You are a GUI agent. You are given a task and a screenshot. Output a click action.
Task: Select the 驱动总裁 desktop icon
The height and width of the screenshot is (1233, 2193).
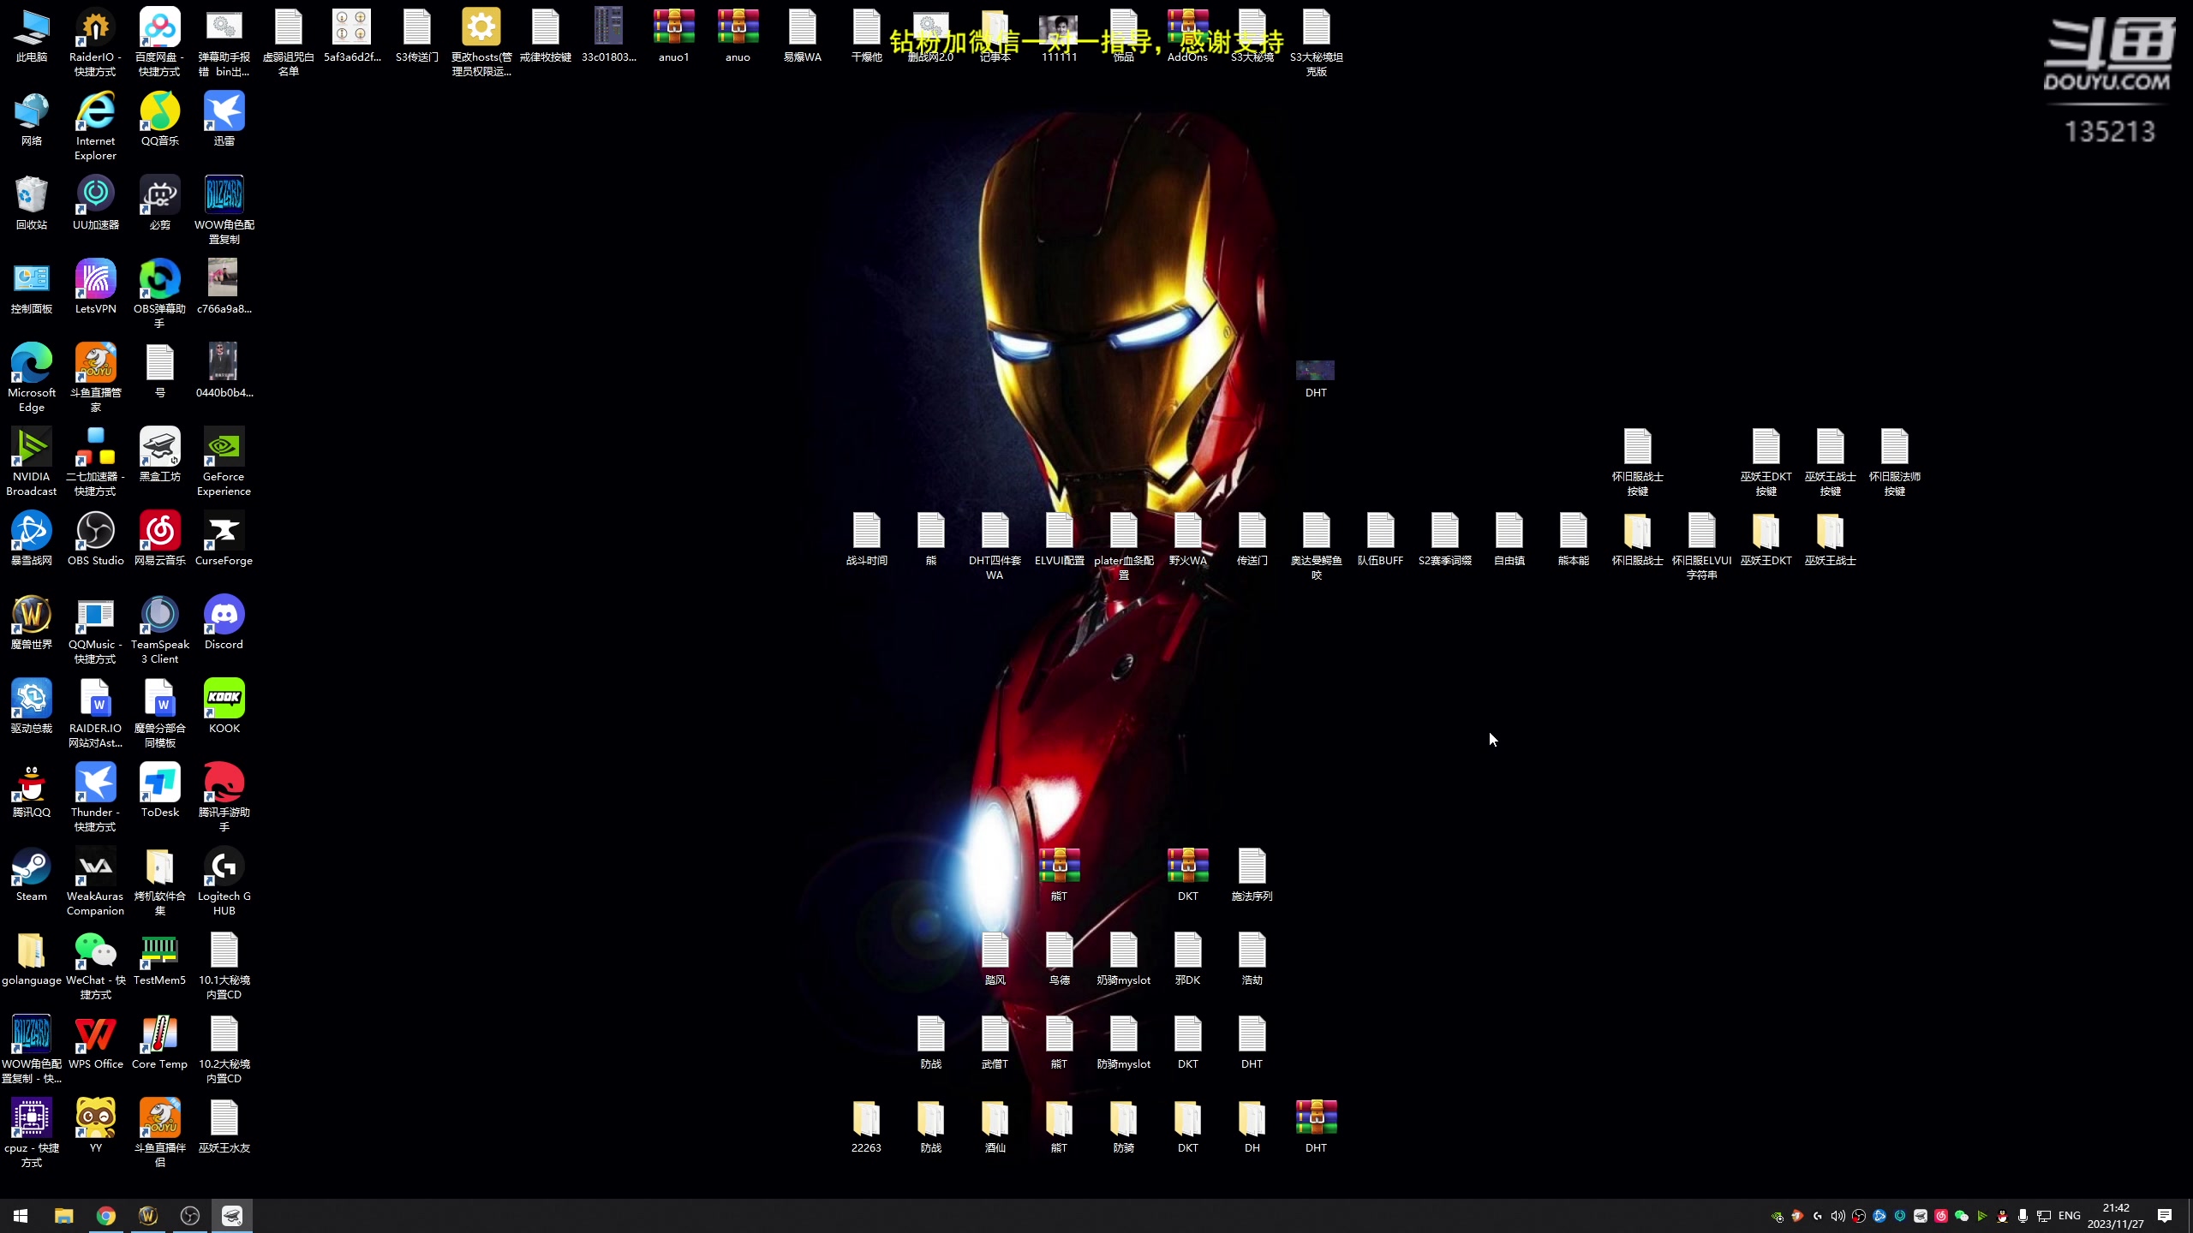click(32, 706)
